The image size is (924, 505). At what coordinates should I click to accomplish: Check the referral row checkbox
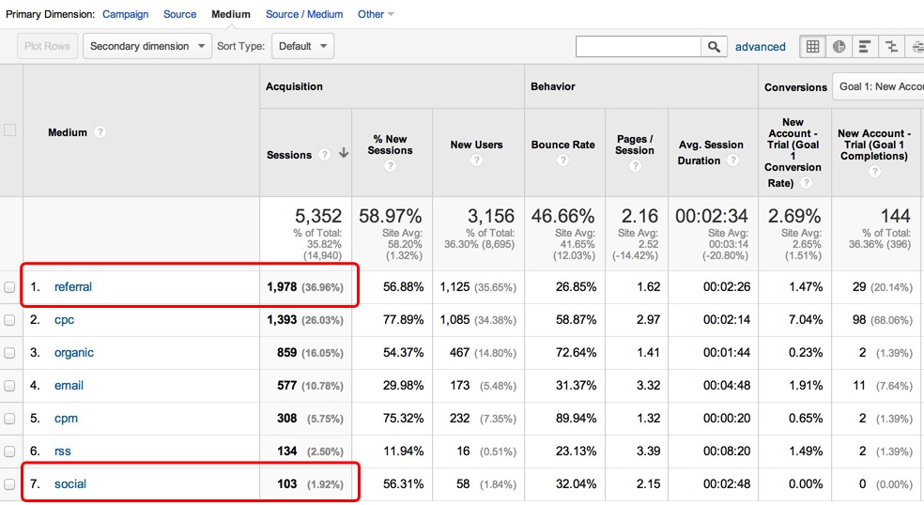tap(10, 287)
